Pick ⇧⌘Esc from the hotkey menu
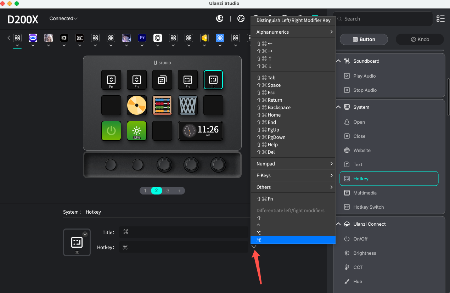Image resolution: width=450 pixels, height=293 pixels. [x=293, y=92]
